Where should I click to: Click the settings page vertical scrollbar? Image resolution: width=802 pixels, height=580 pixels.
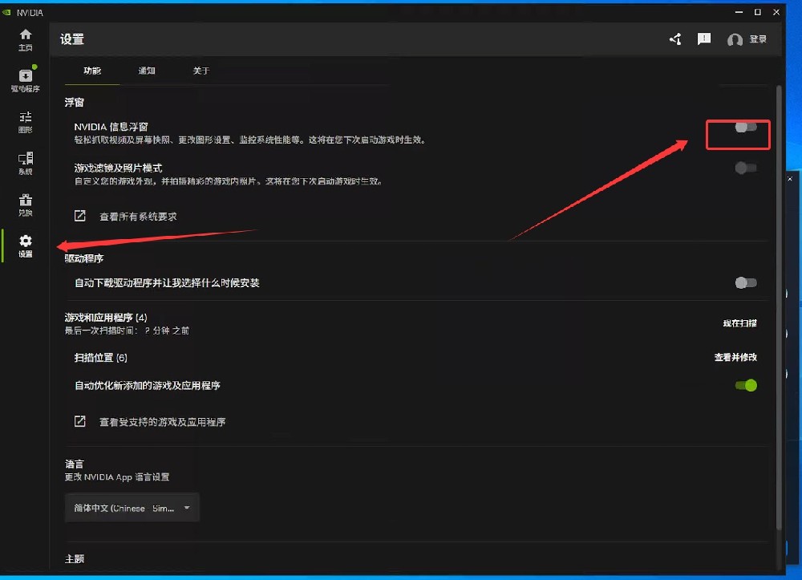(779, 307)
